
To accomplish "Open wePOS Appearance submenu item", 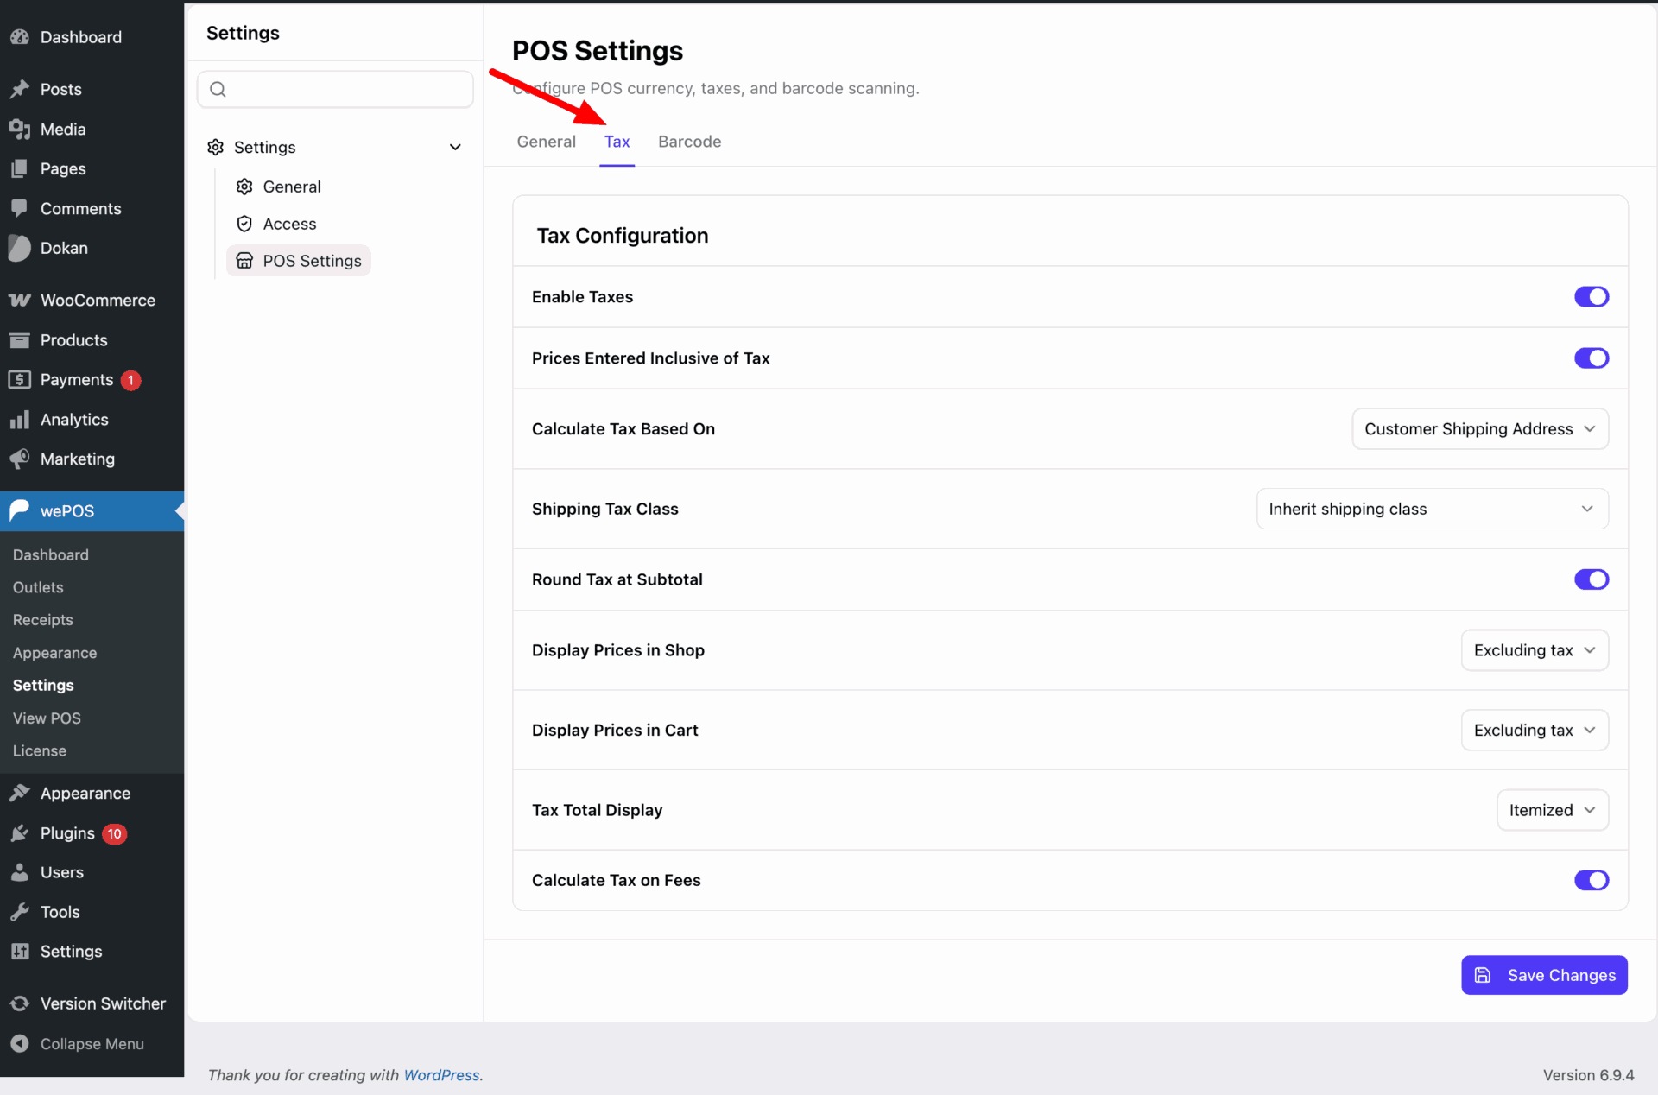I will click(54, 653).
